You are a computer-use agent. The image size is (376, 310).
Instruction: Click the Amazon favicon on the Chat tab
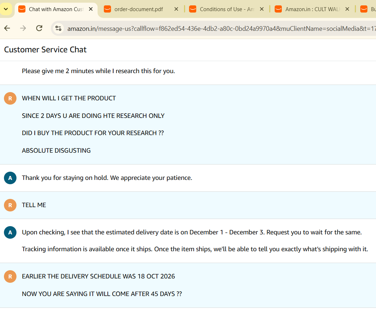22,9
